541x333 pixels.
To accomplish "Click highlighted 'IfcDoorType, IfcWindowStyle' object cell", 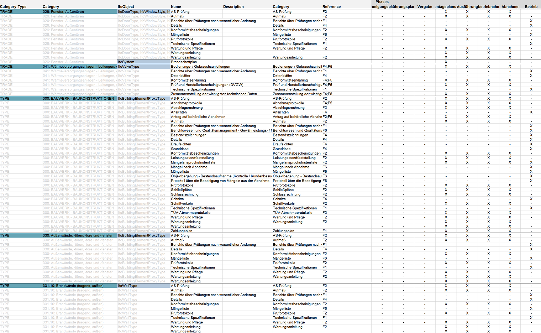I will pyautogui.click(x=144, y=12).
